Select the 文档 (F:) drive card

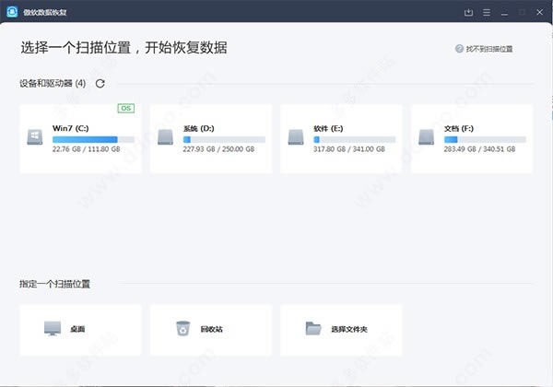472,139
